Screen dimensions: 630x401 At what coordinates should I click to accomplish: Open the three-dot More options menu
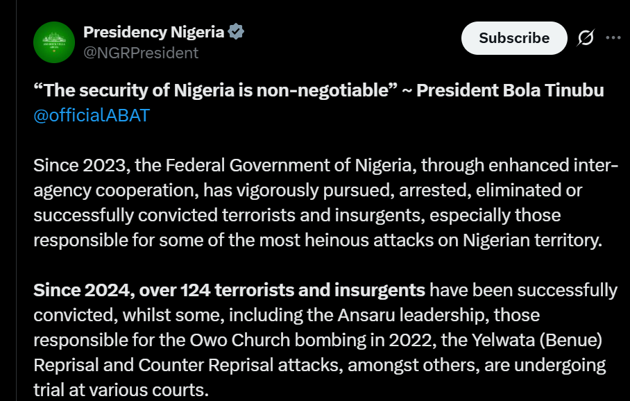click(613, 38)
